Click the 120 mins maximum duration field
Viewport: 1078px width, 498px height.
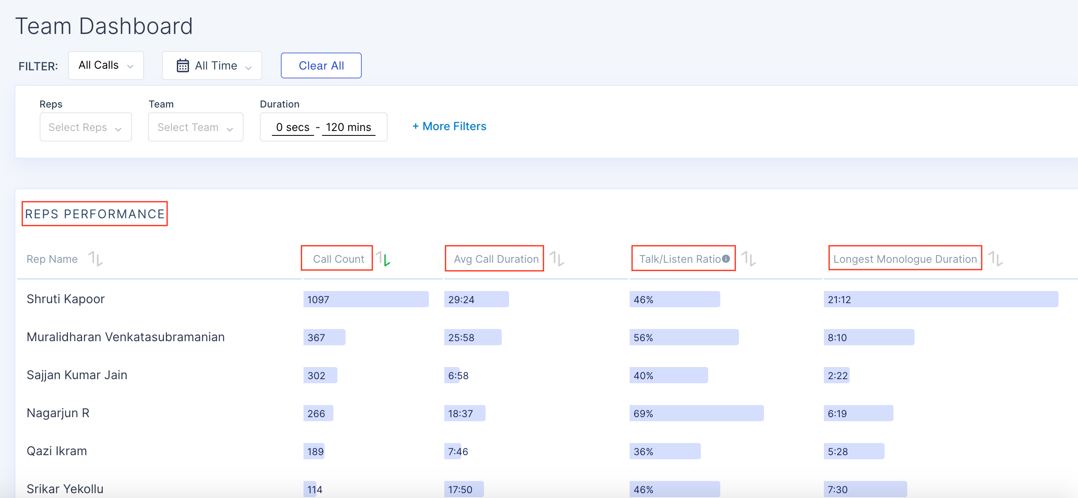point(348,127)
